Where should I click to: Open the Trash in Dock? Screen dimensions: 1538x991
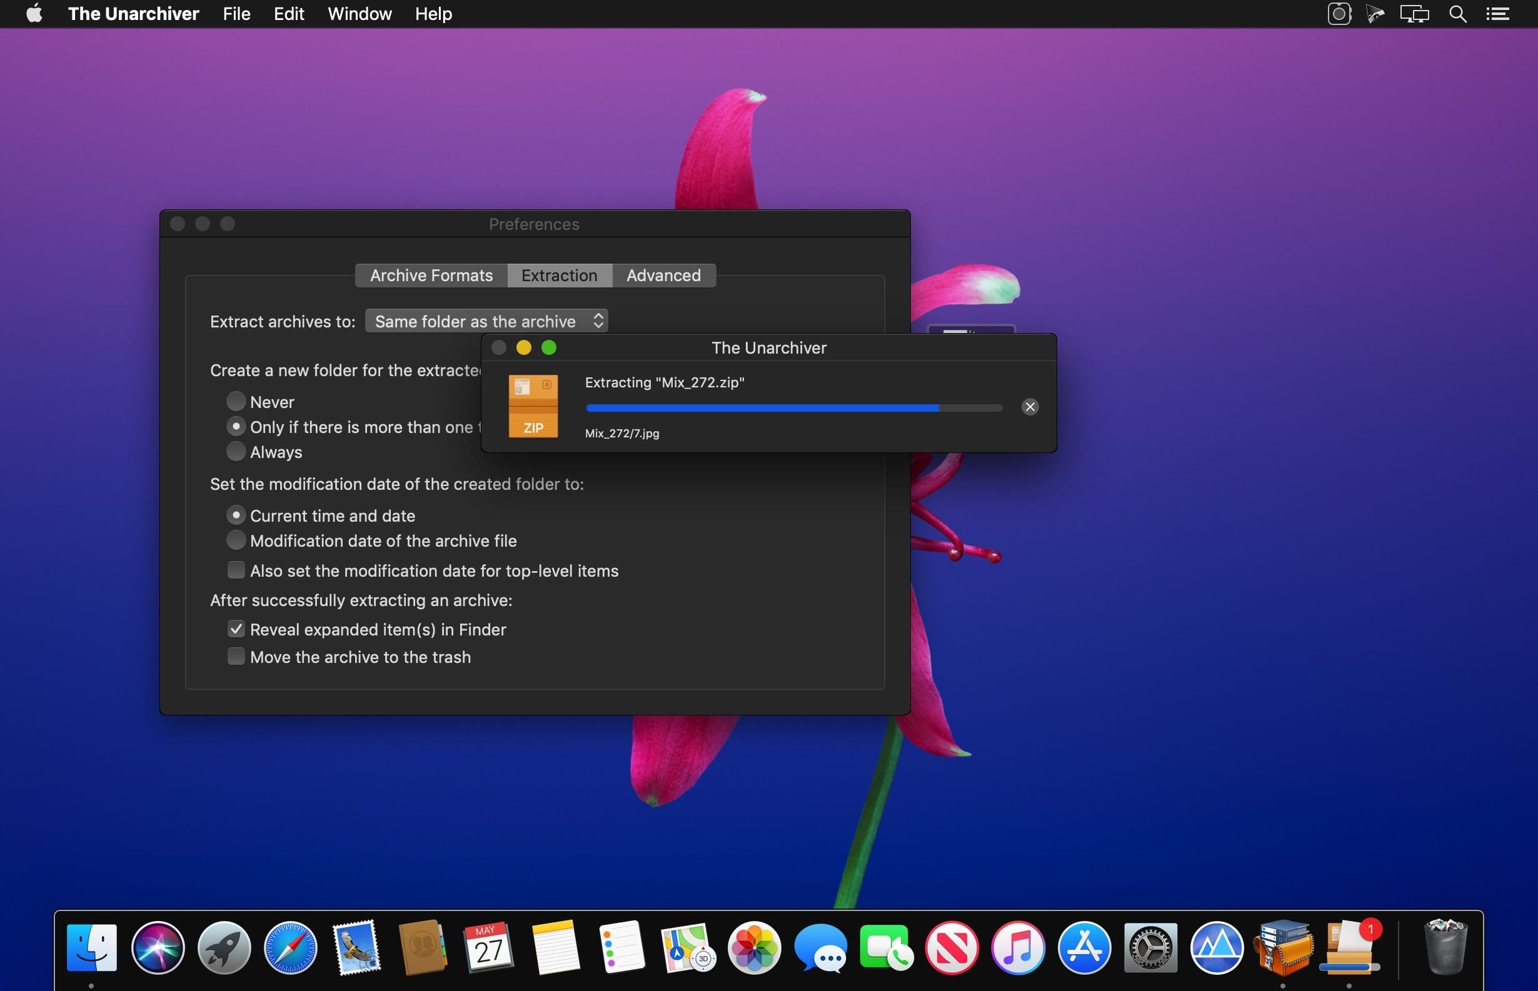pyautogui.click(x=1446, y=948)
